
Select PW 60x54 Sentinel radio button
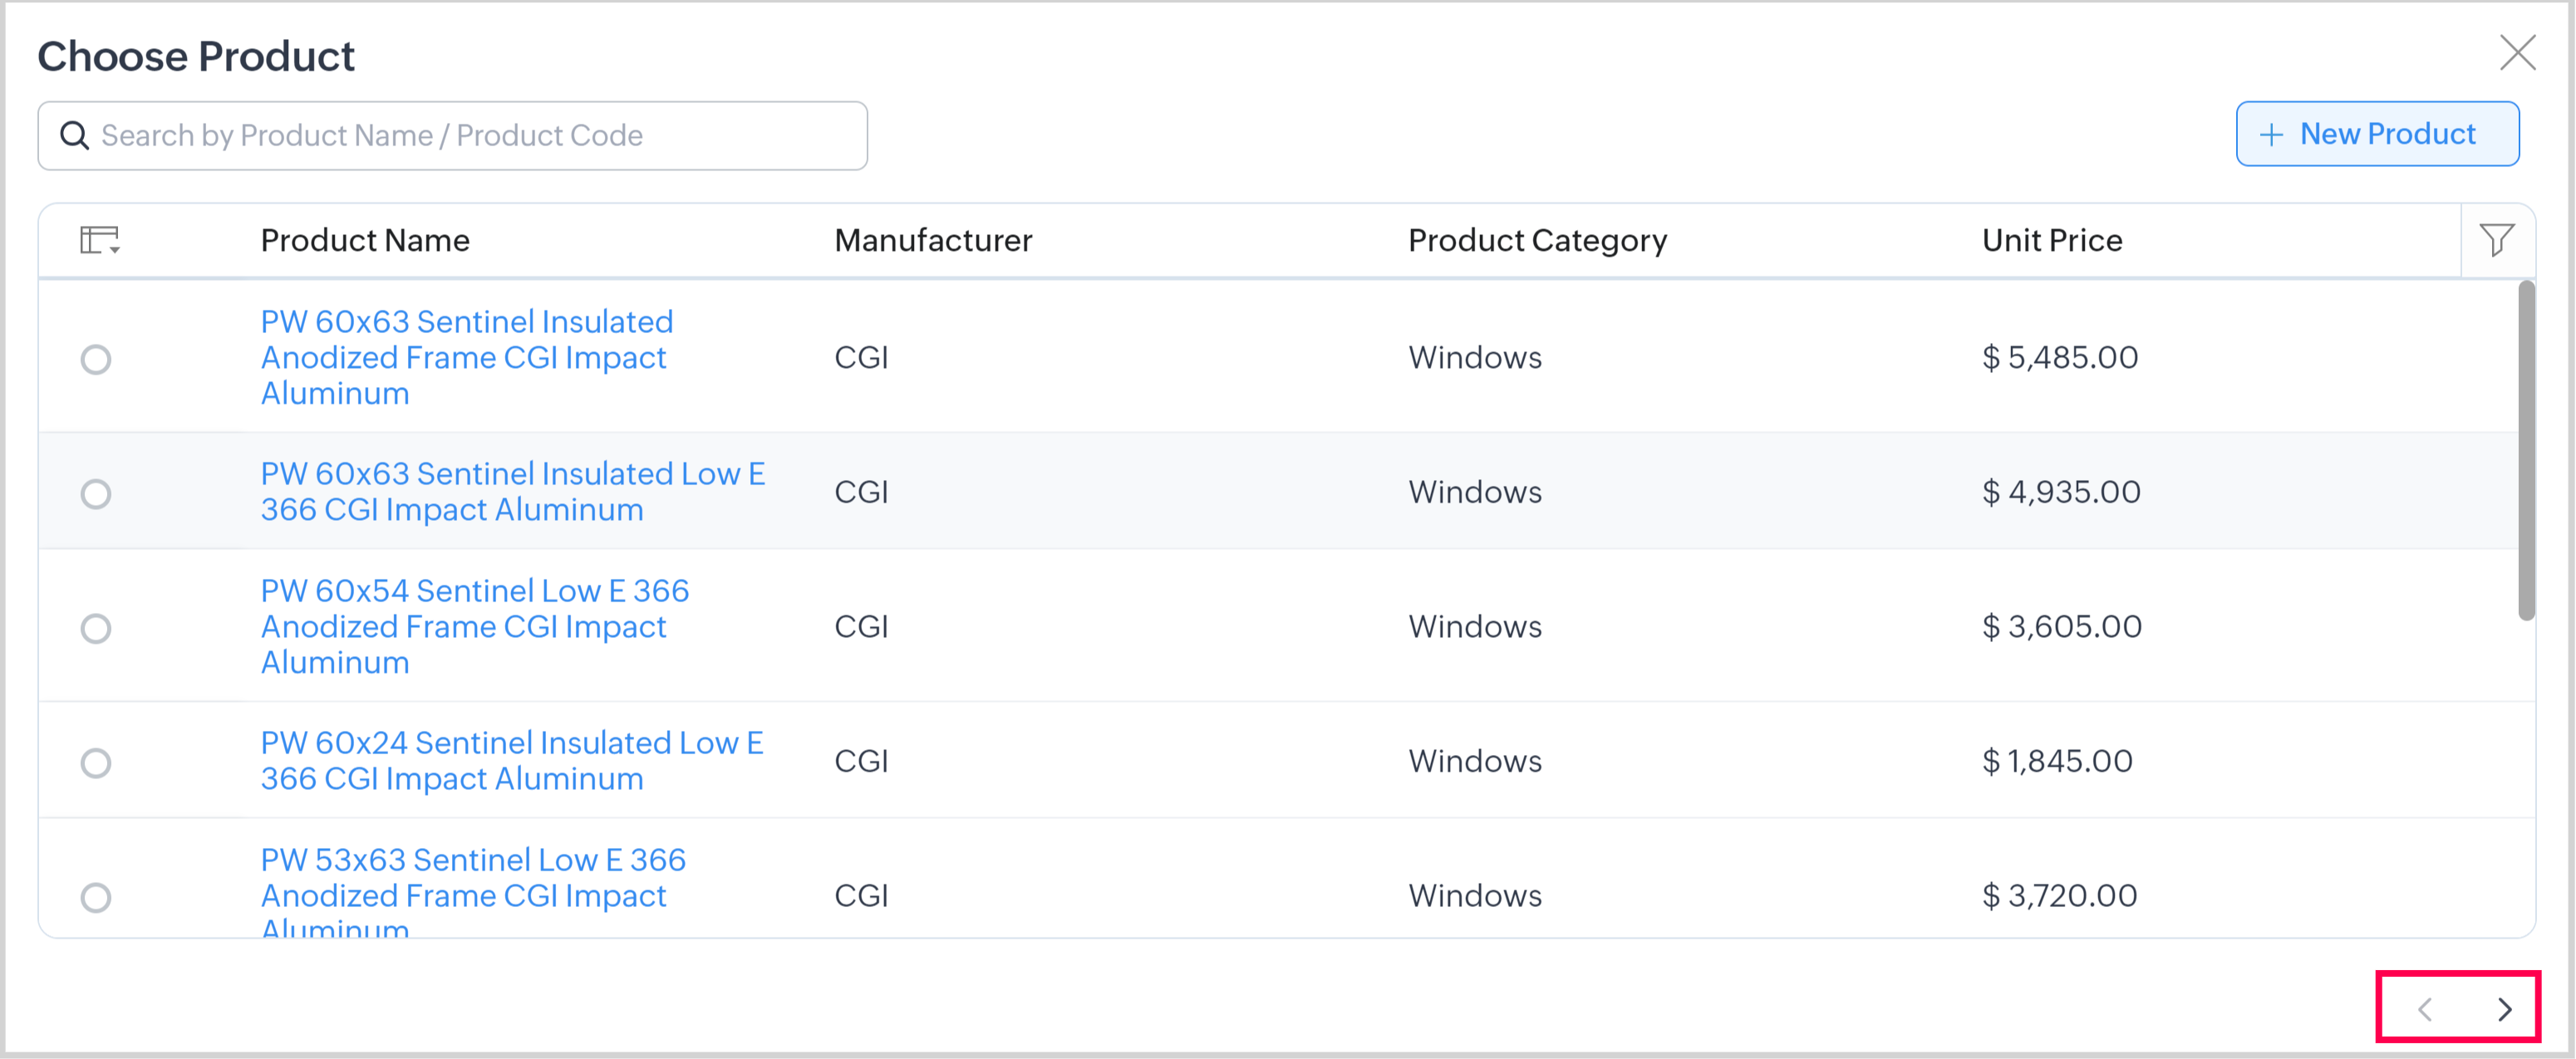(96, 628)
